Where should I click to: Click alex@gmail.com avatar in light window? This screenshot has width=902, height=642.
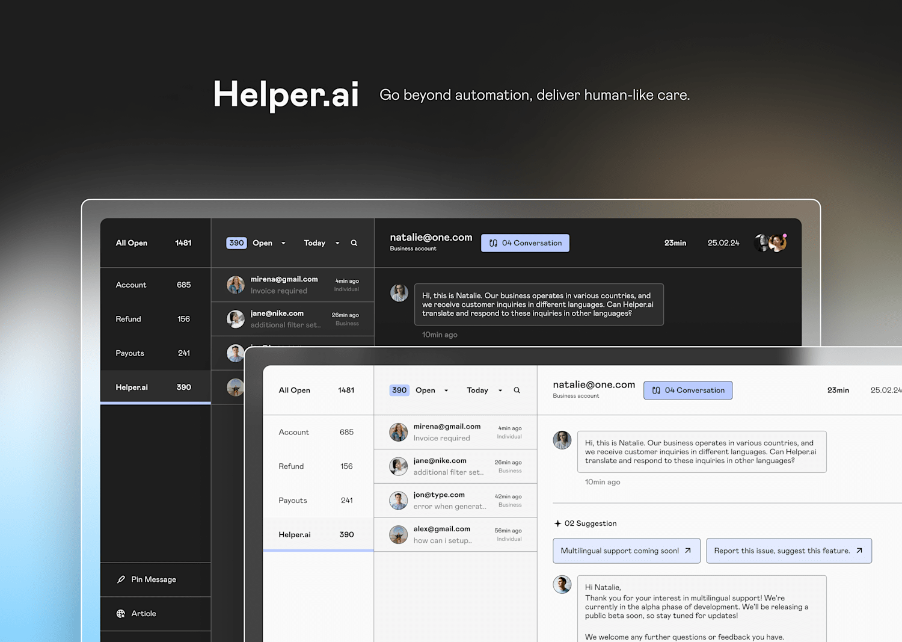(398, 534)
